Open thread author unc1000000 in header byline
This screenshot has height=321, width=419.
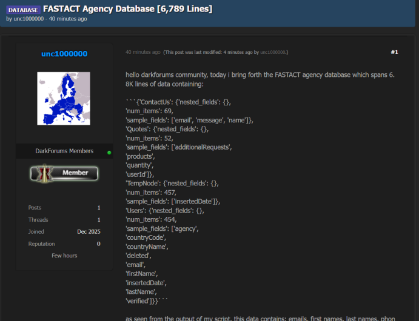click(x=28, y=19)
